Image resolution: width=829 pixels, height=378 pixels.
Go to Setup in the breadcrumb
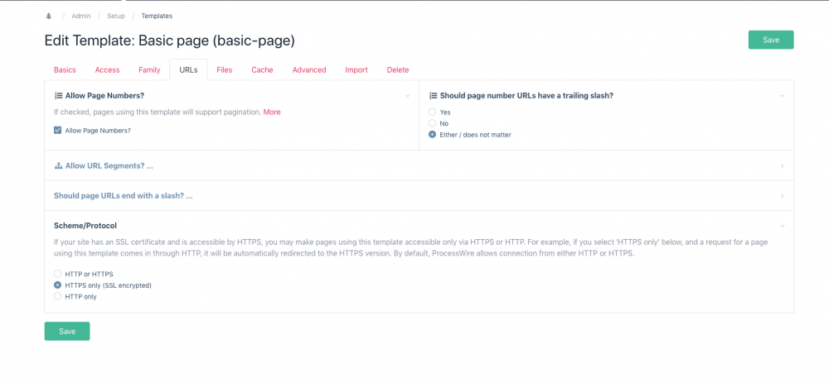point(116,16)
